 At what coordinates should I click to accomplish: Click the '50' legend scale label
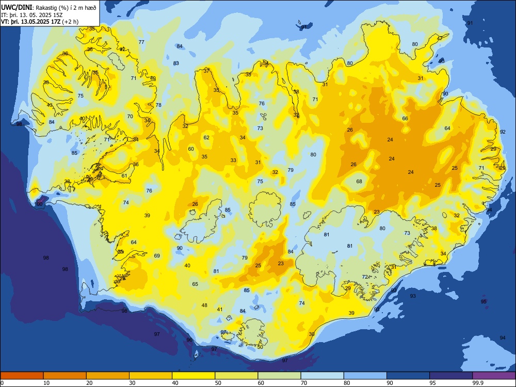(218, 383)
